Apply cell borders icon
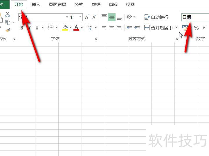This screenshot has width=209, height=156. click(x=51, y=28)
